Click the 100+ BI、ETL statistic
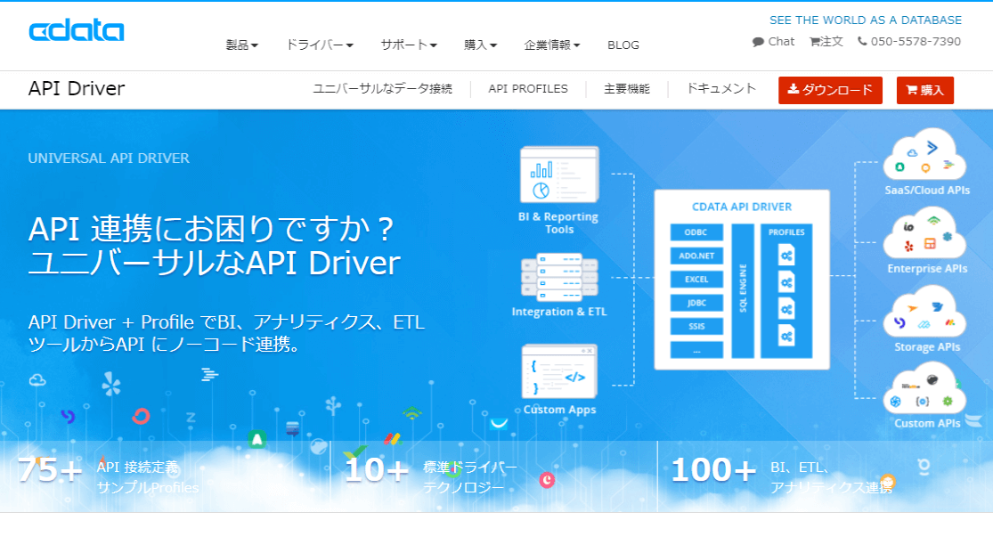The image size is (993, 553). pyautogui.click(x=781, y=476)
